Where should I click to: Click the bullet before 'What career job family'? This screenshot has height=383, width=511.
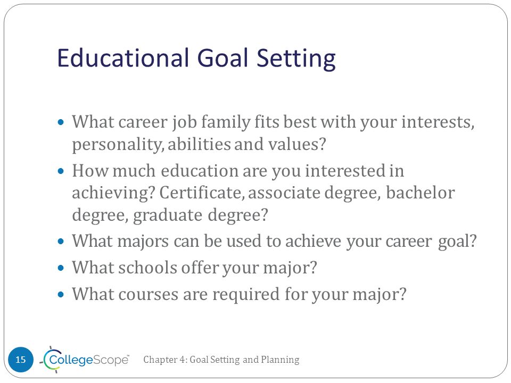tap(61, 122)
